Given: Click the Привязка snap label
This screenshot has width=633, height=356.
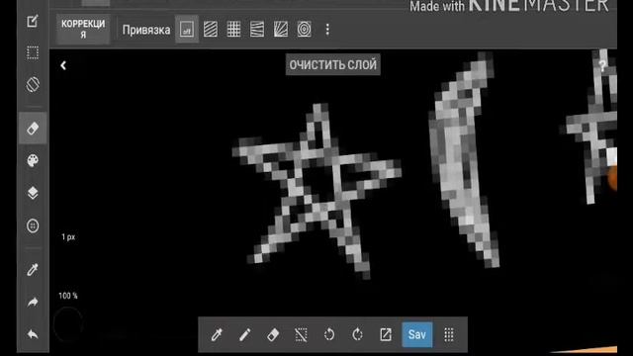Looking at the screenshot, I should click(146, 30).
